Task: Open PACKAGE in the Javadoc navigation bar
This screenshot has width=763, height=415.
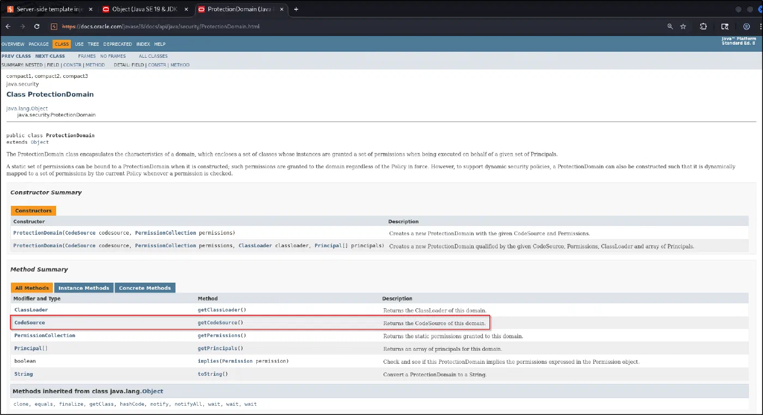Action: (39, 44)
